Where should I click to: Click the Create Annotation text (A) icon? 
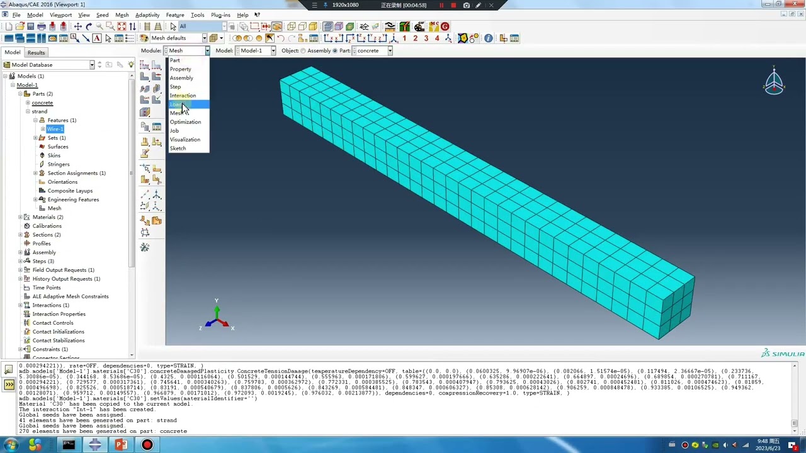(x=97, y=38)
